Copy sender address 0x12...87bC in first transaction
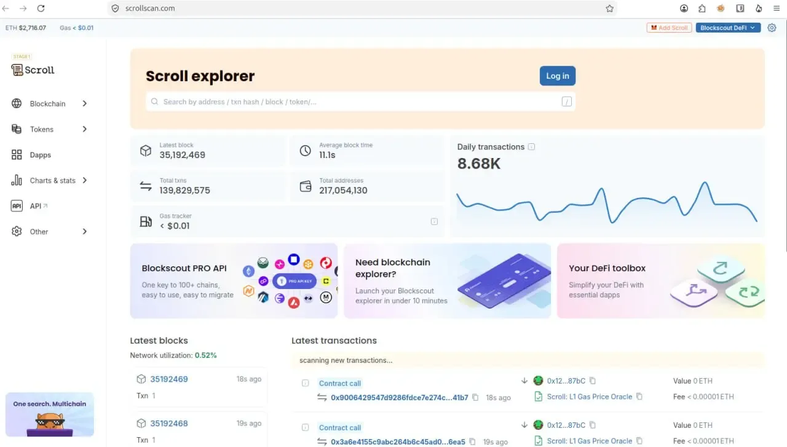 click(x=593, y=381)
